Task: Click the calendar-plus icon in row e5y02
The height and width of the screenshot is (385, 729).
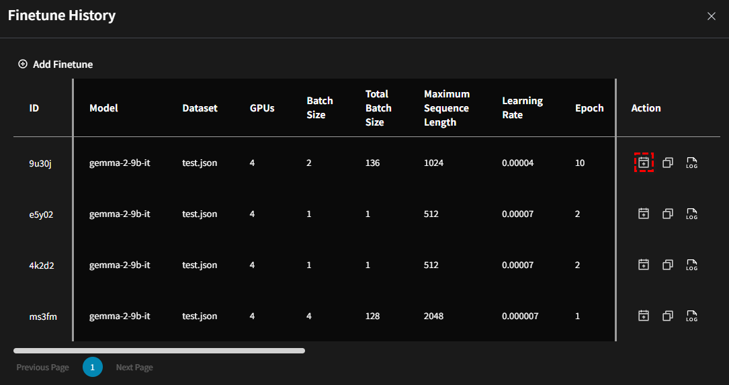Action: tap(644, 214)
